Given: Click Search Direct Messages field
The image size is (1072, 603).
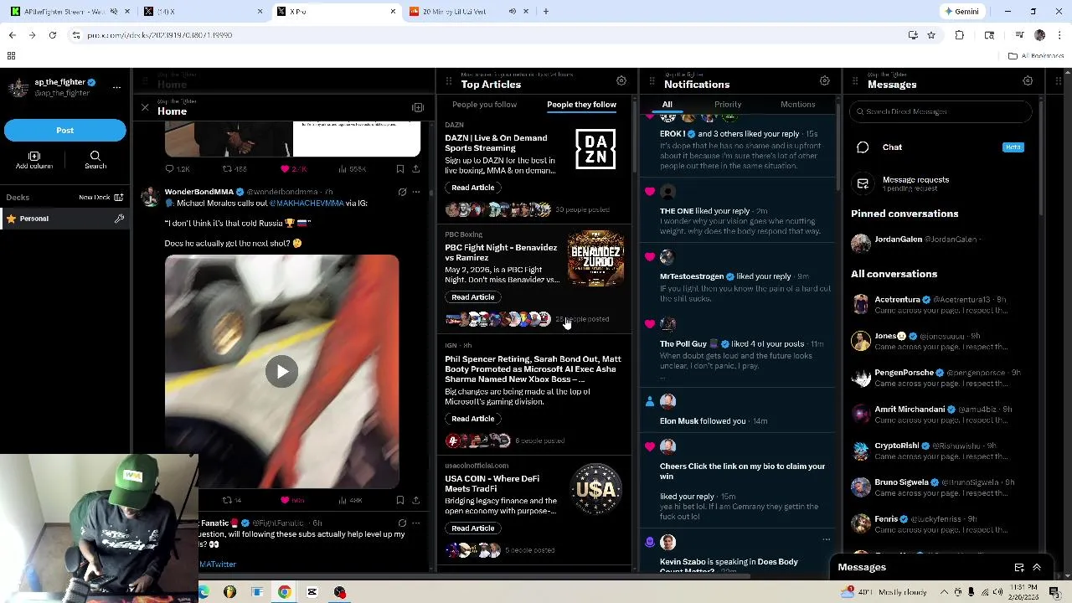Looking at the screenshot, I should pyautogui.click(x=941, y=111).
